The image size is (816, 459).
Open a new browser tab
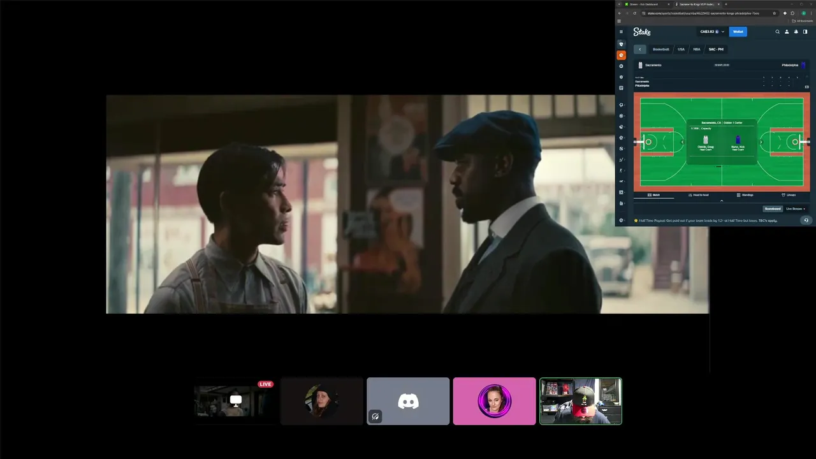[725, 4]
